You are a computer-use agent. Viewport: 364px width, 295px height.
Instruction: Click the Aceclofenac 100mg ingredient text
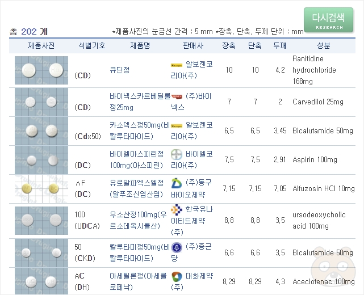click(324, 281)
